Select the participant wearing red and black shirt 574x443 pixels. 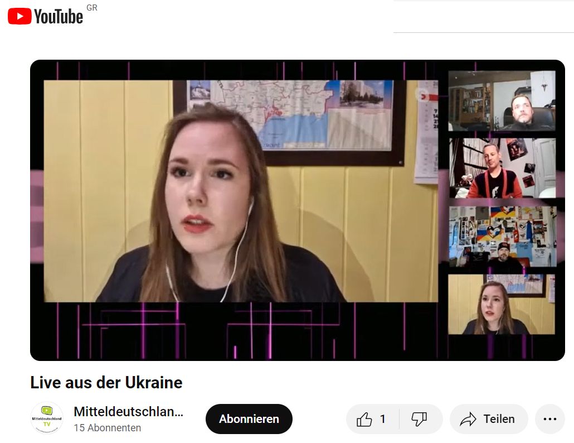(x=502, y=168)
